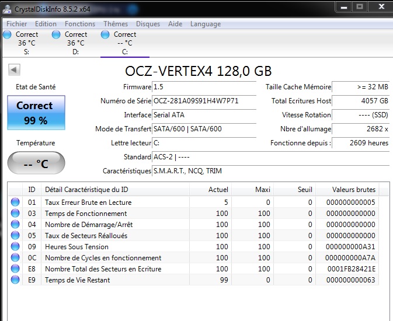Click the cache size field >= 32 MB
Image resolution: width=393 pixels, height=321 pixels.
tap(361, 87)
